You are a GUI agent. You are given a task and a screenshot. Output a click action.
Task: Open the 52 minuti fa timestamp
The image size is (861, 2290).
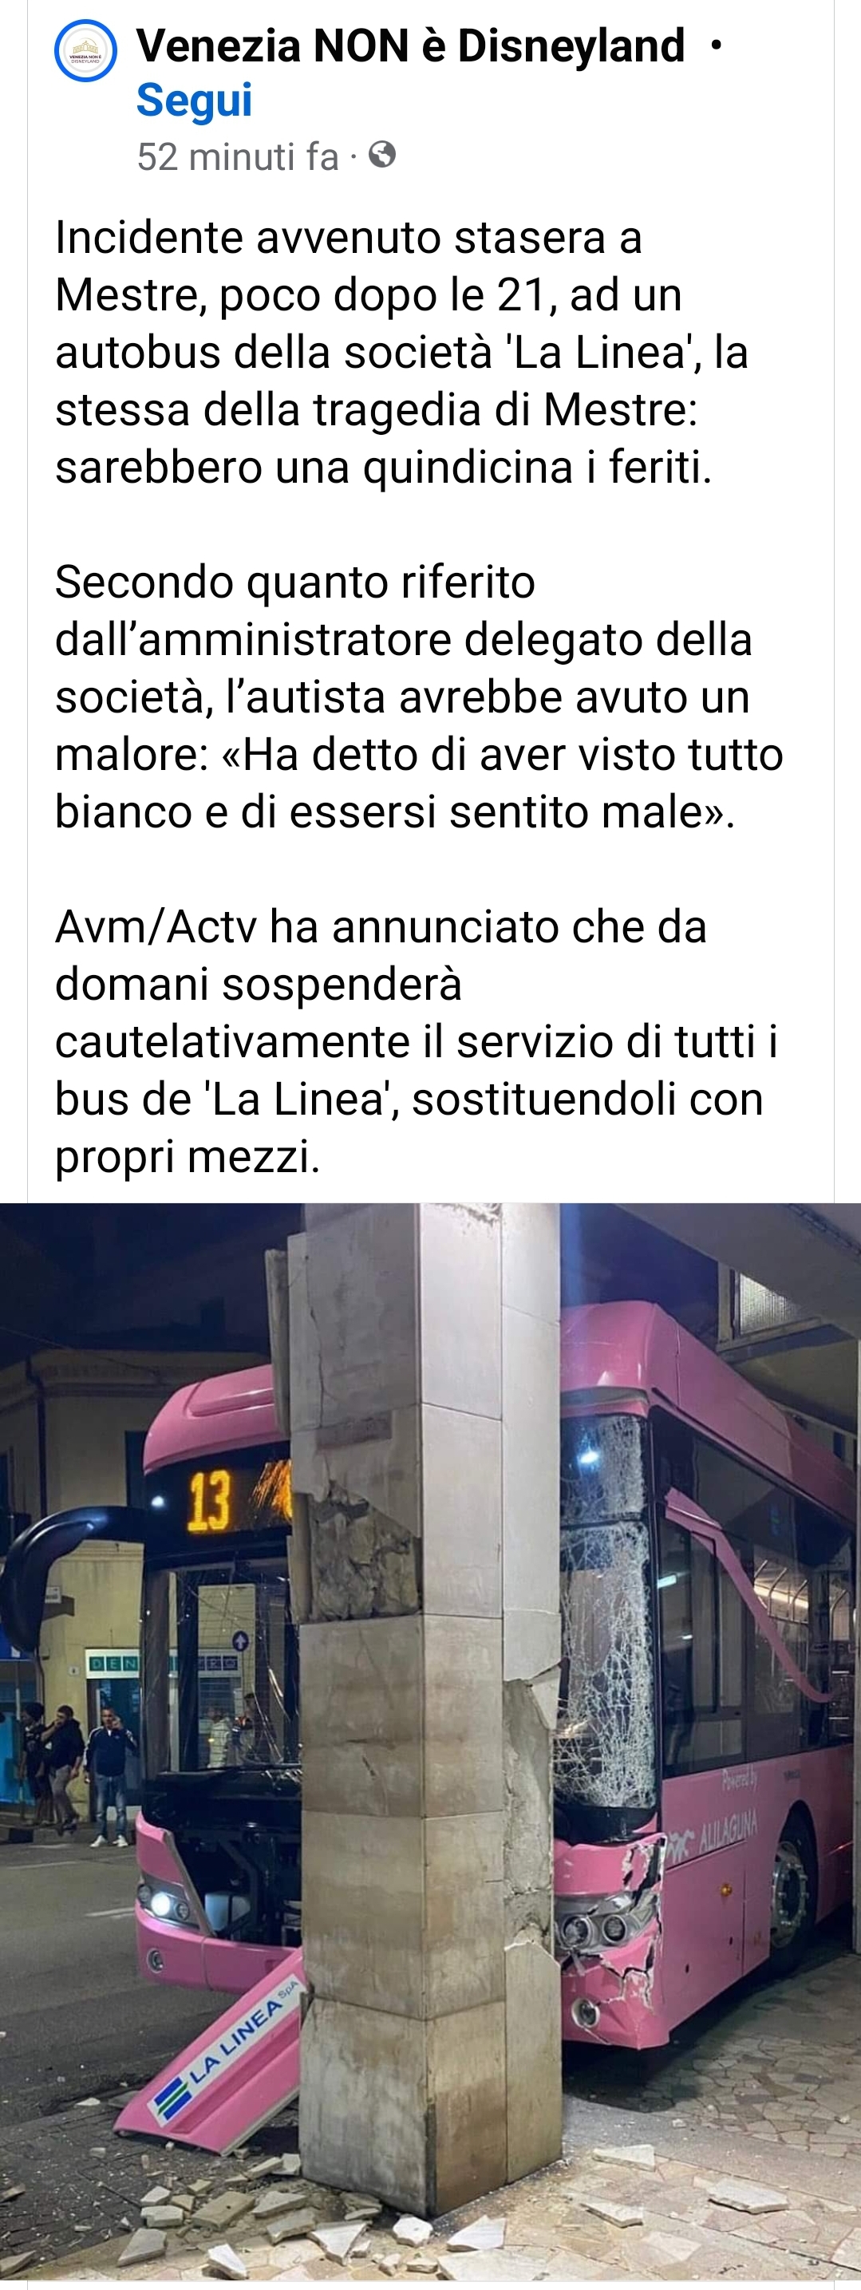tap(238, 156)
